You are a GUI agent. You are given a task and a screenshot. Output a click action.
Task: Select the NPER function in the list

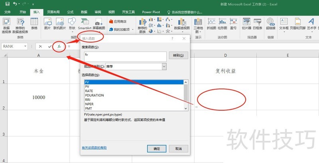134,104
